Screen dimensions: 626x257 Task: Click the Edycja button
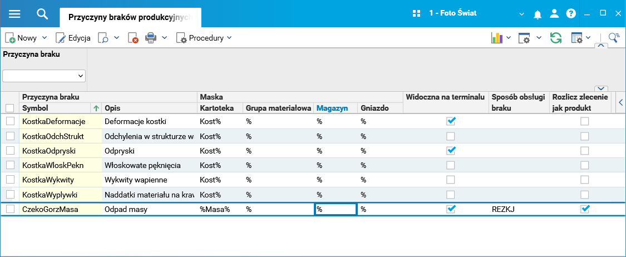tap(73, 38)
